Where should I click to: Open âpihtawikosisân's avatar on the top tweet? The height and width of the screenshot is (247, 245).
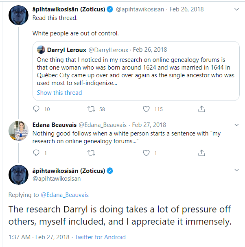click(18, 15)
